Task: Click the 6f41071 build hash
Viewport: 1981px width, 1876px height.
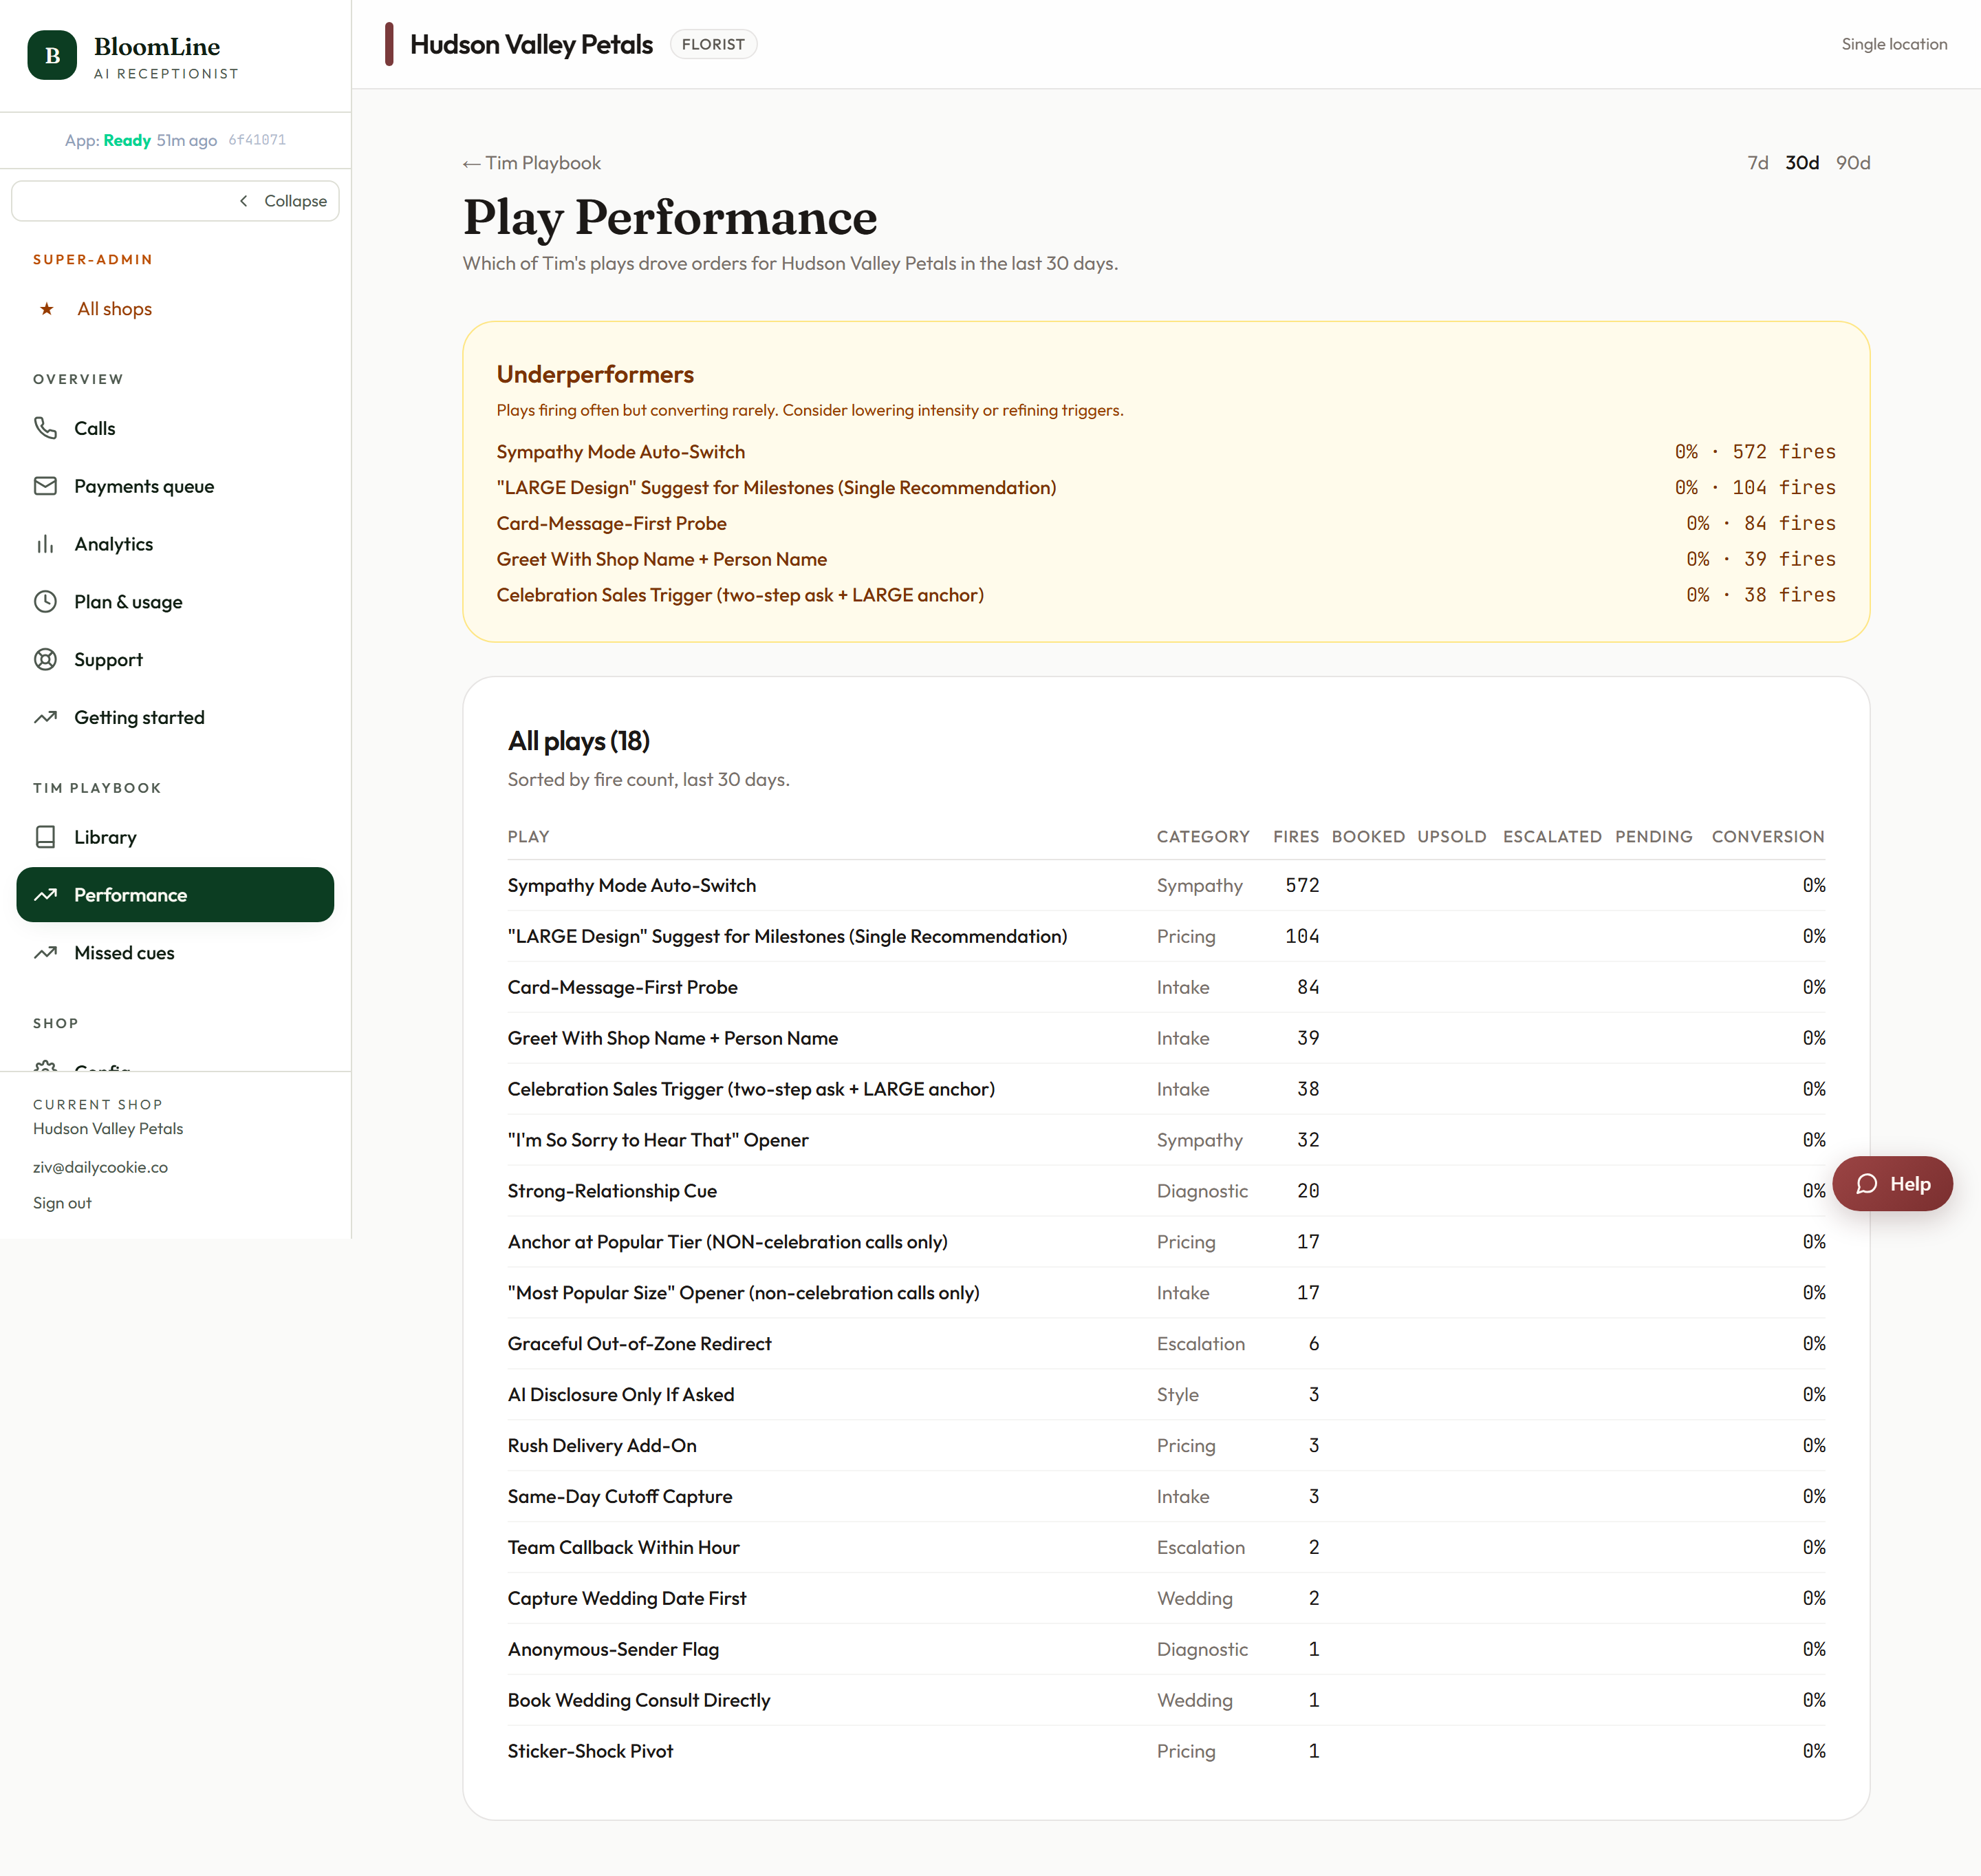Action: (x=257, y=140)
